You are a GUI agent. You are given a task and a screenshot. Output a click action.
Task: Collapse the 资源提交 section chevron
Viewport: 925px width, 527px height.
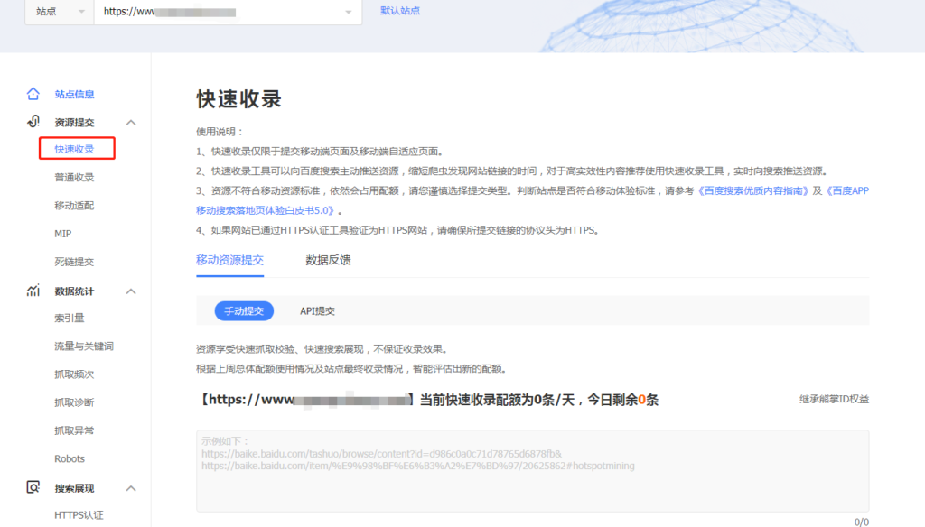pos(131,123)
